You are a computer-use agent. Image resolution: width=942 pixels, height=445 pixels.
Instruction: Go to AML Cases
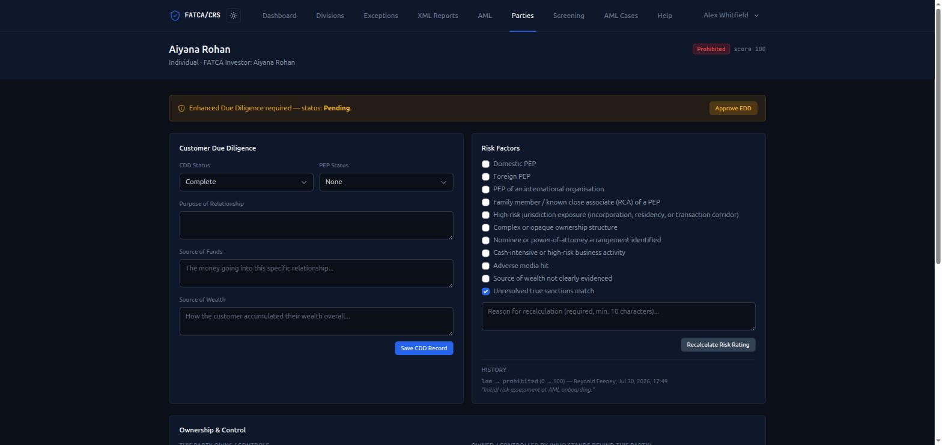[x=621, y=16]
